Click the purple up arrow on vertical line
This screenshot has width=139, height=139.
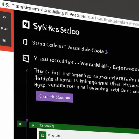click(x=27, y=70)
